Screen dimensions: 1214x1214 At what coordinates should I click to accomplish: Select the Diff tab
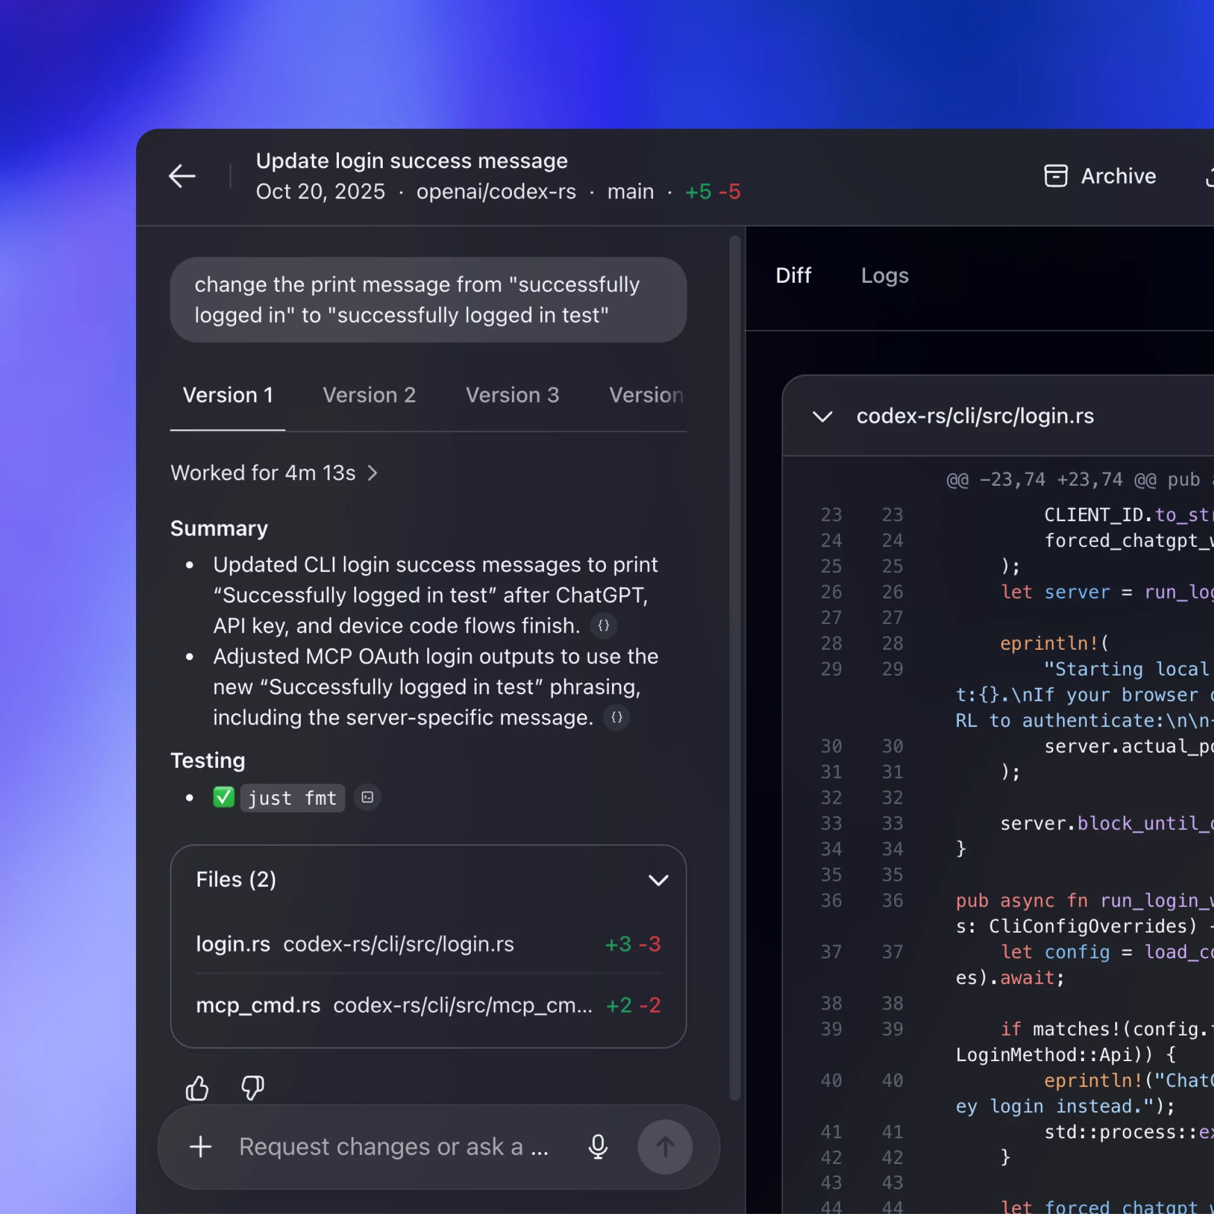(x=793, y=275)
